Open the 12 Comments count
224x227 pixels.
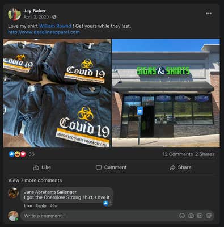pyautogui.click(x=177, y=154)
